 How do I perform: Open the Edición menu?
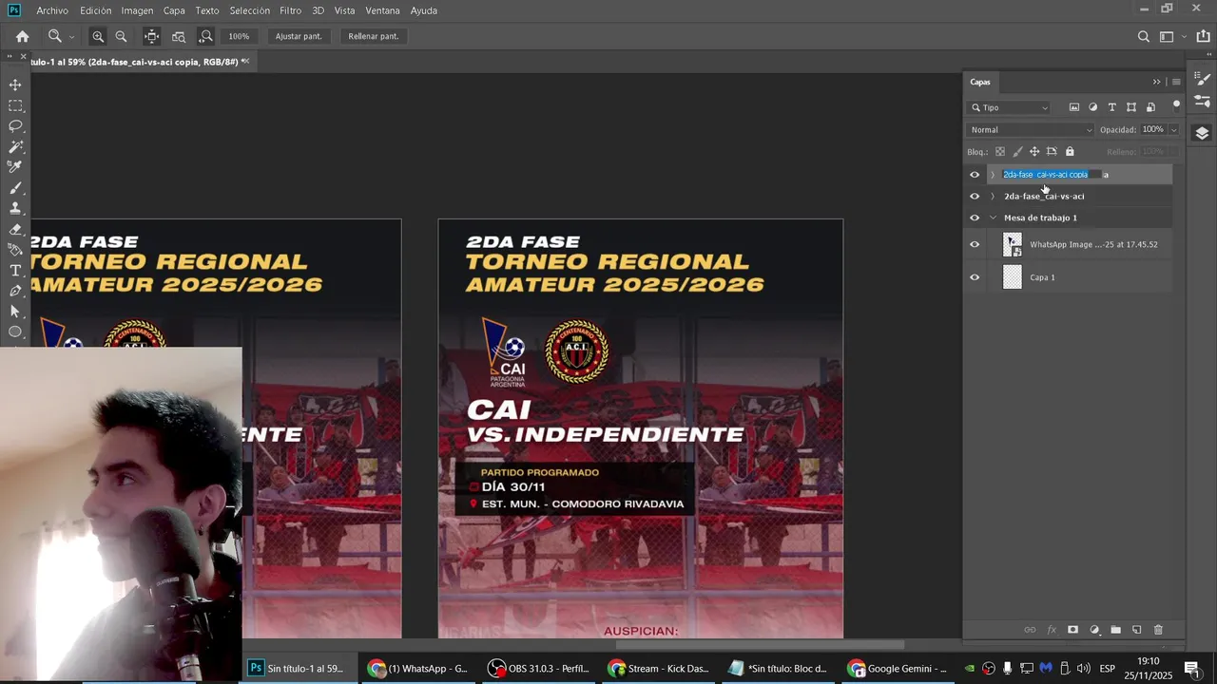pos(95,10)
